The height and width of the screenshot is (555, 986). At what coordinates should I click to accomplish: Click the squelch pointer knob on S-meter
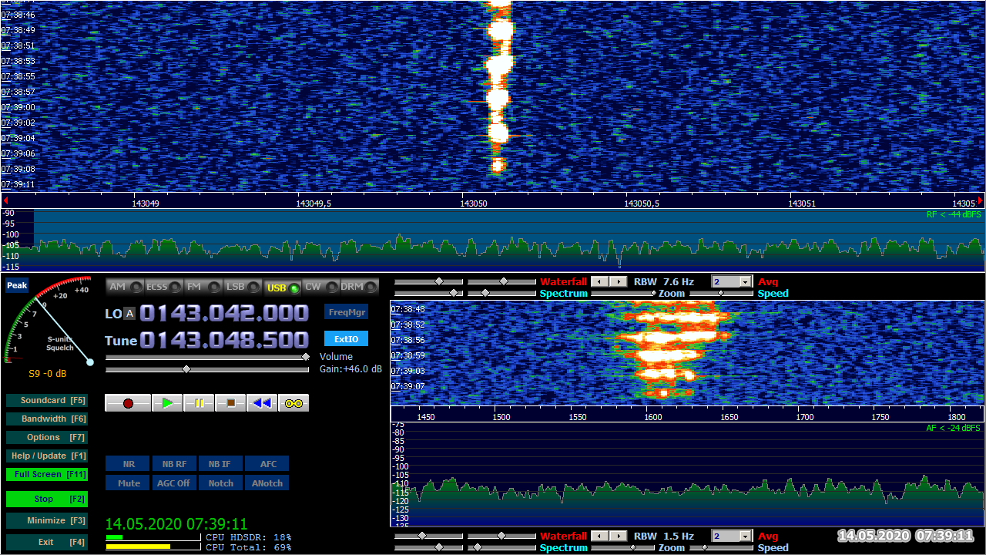90,362
